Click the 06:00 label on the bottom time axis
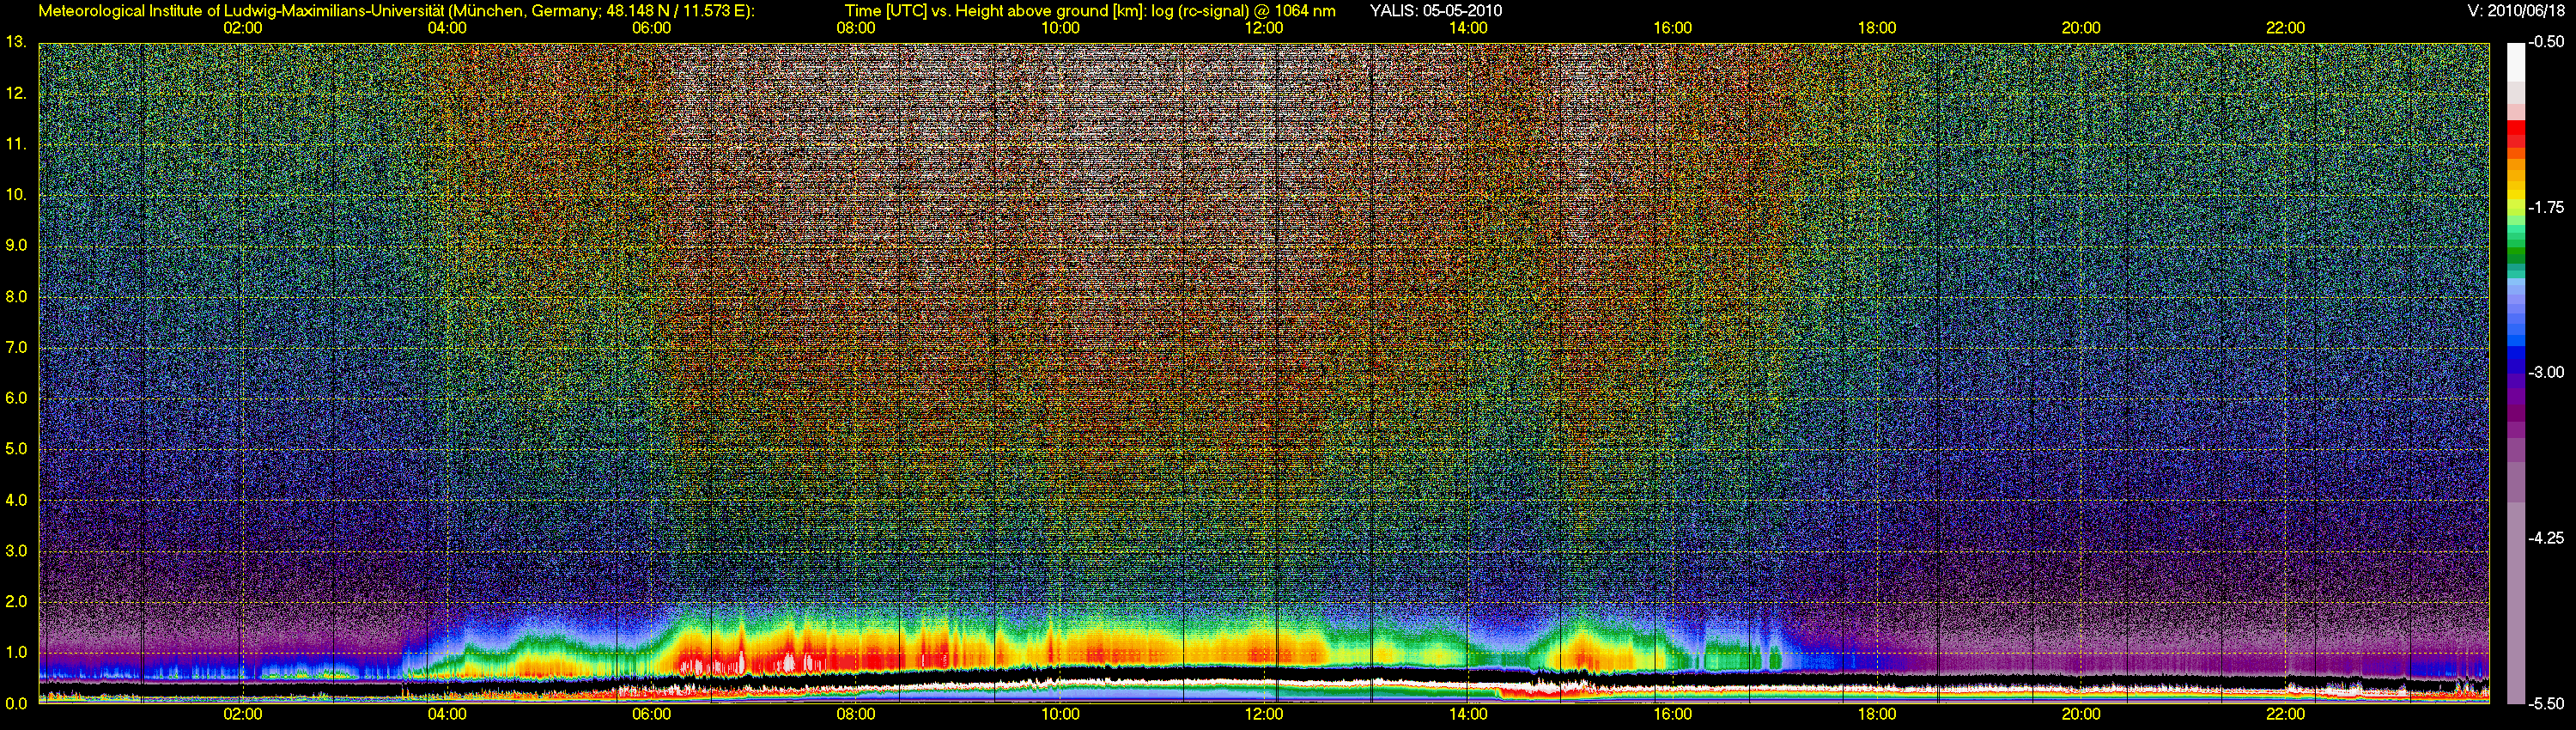This screenshot has height=730, width=2576. 651,715
